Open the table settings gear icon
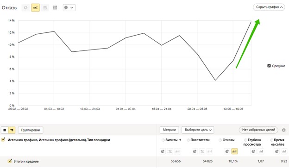This screenshot has height=168, width=289. point(283,130)
